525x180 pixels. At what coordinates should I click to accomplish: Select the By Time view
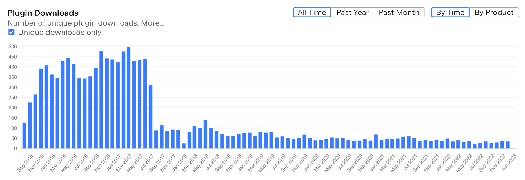(450, 12)
